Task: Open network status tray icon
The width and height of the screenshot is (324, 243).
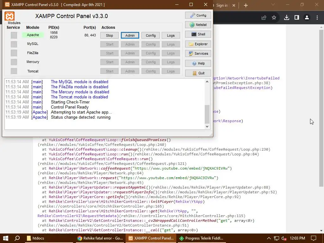Action: click(276, 238)
